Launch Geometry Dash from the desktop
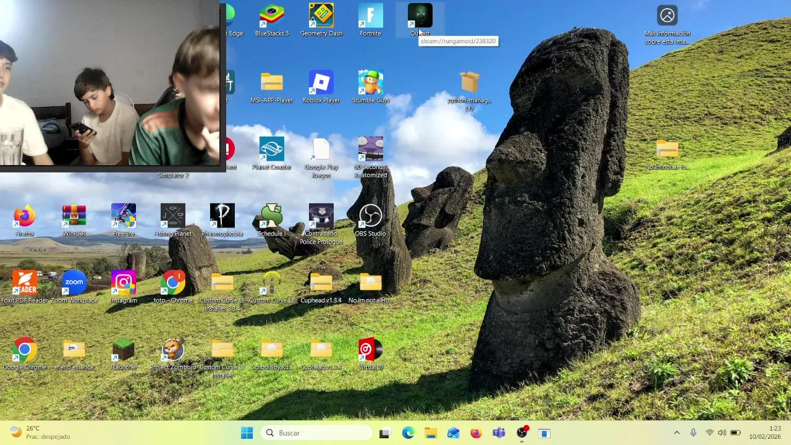791x445 pixels. coord(321,20)
